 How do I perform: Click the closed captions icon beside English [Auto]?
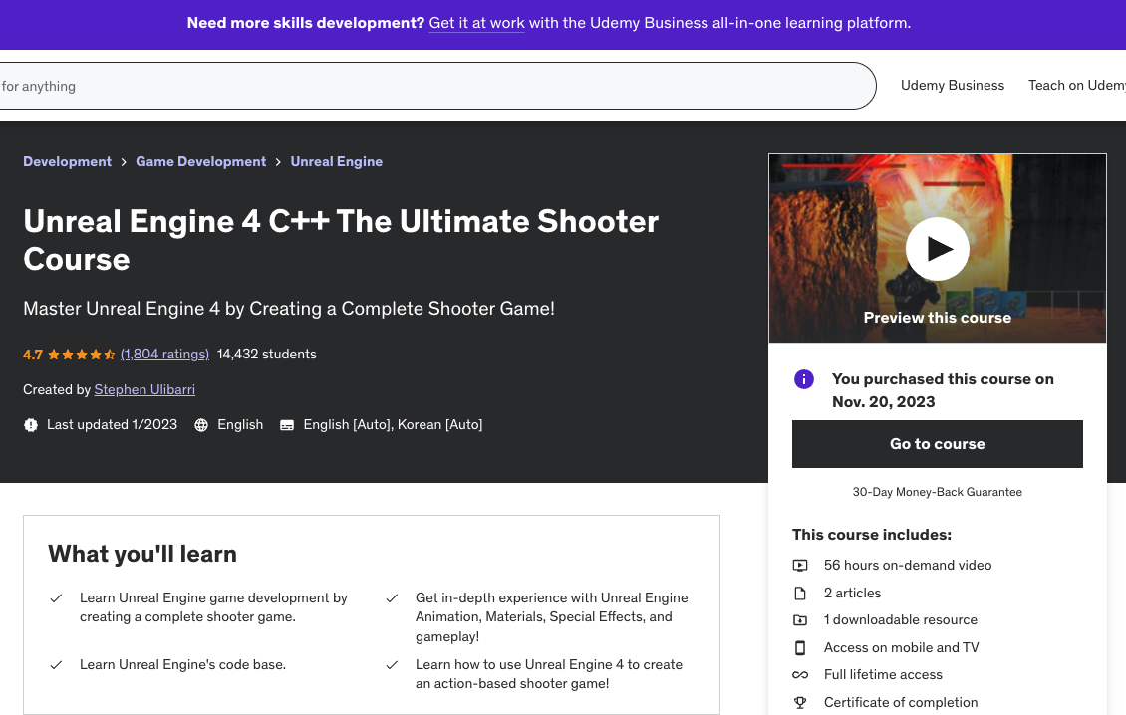pyautogui.click(x=287, y=425)
